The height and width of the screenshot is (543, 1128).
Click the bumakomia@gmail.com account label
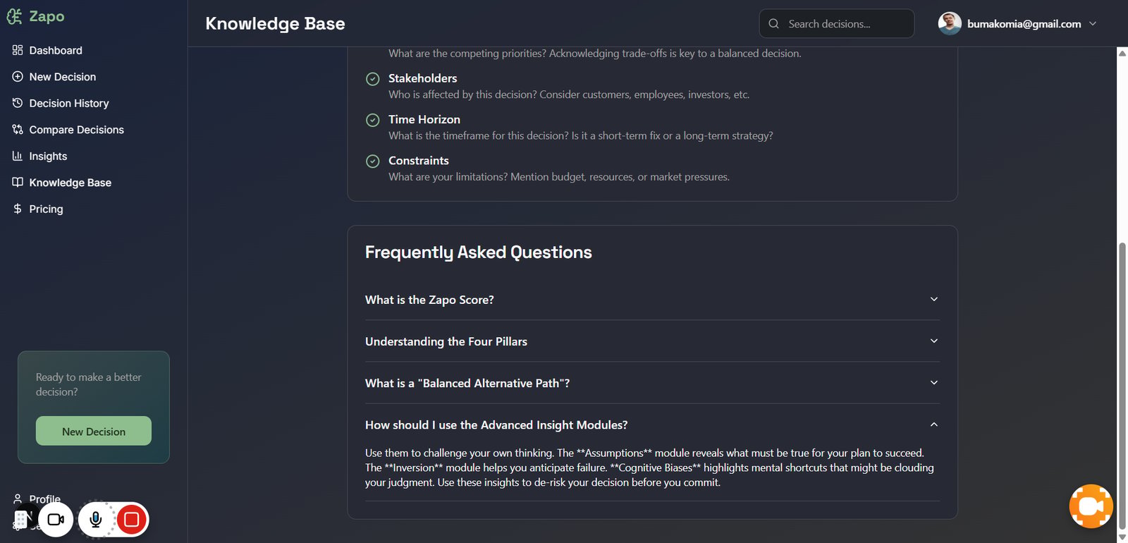pyautogui.click(x=1024, y=24)
